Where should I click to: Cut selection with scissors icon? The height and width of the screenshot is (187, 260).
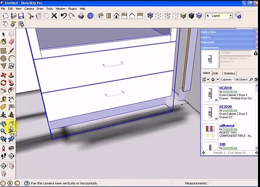click(31, 16)
